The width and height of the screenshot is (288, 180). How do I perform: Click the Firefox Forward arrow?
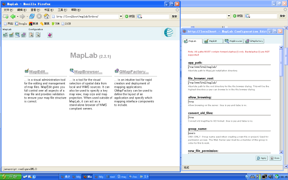[22, 17]
